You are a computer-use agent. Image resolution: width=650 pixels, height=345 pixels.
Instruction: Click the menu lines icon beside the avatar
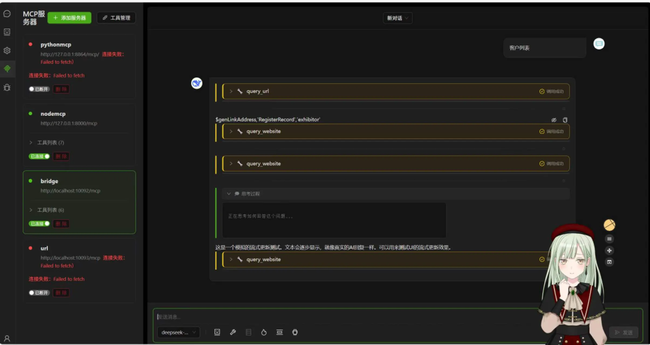coord(609,239)
